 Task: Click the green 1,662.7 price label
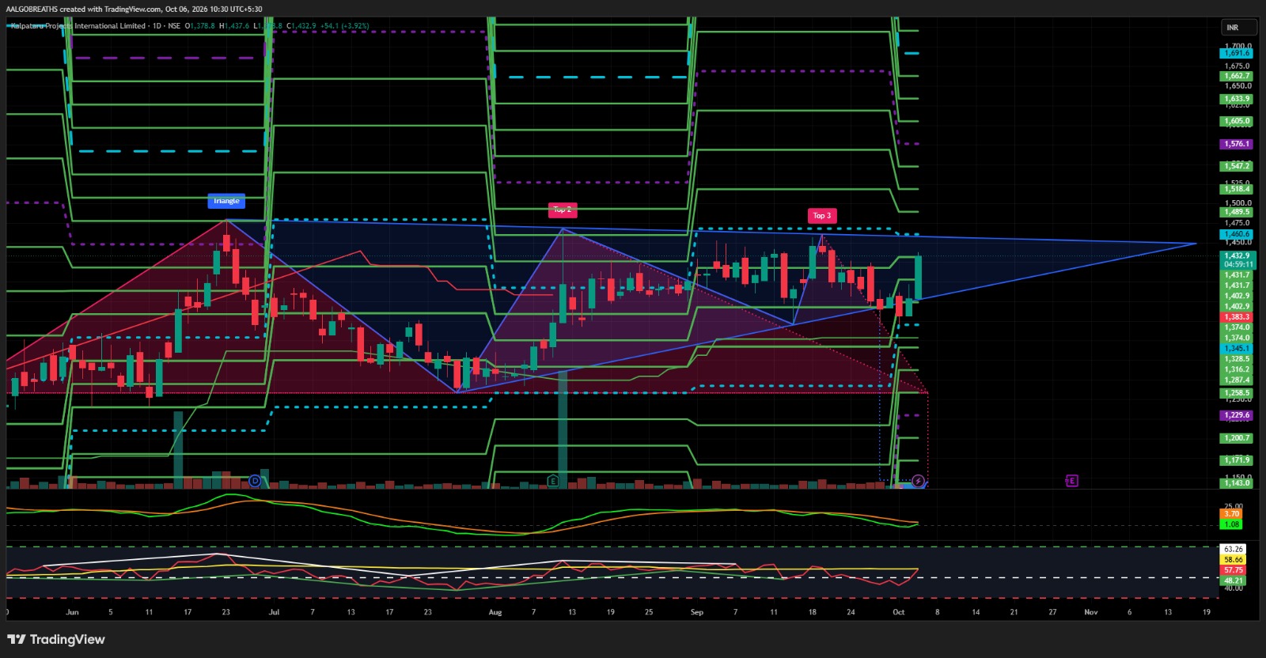[1237, 76]
